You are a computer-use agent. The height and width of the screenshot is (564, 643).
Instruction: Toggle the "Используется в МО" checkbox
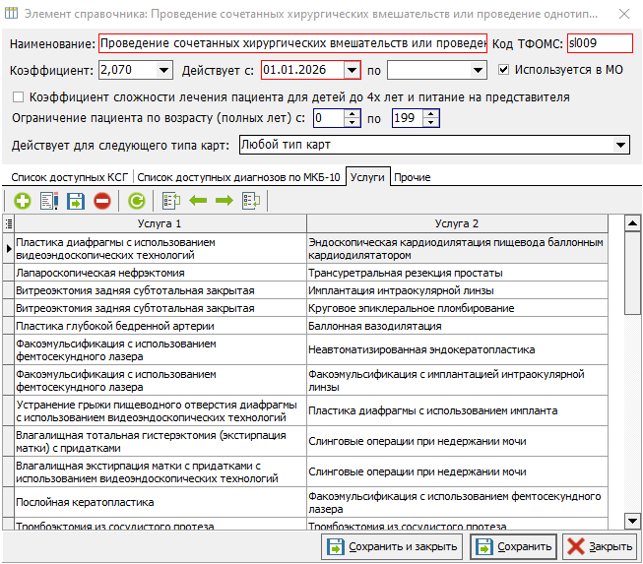click(x=504, y=70)
